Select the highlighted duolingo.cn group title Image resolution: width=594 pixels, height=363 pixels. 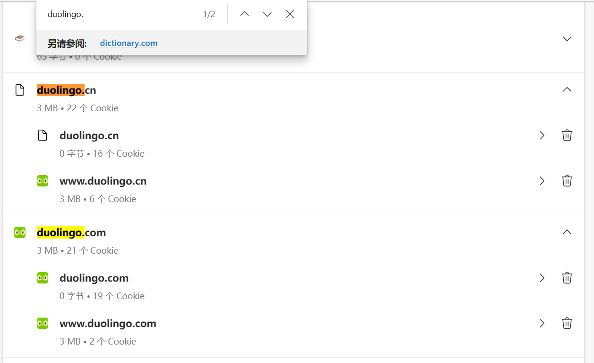(67, 90)
